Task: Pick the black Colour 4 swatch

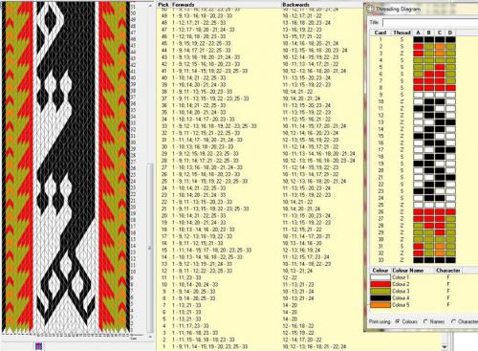Action: click(x=380, y=298)
